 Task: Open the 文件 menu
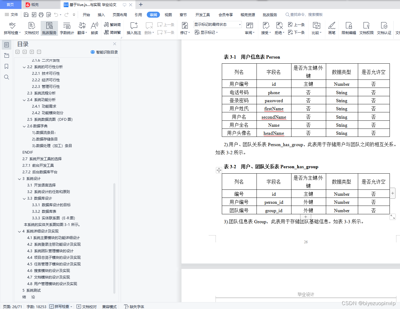pos(11,15)
